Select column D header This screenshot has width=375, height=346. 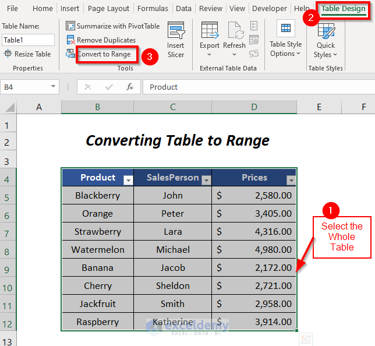[254, 107]
